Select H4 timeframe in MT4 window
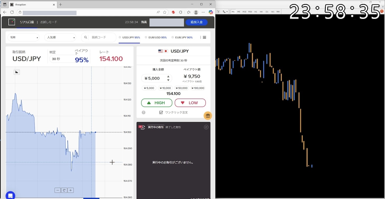385x199 pixels. [261, 12]
